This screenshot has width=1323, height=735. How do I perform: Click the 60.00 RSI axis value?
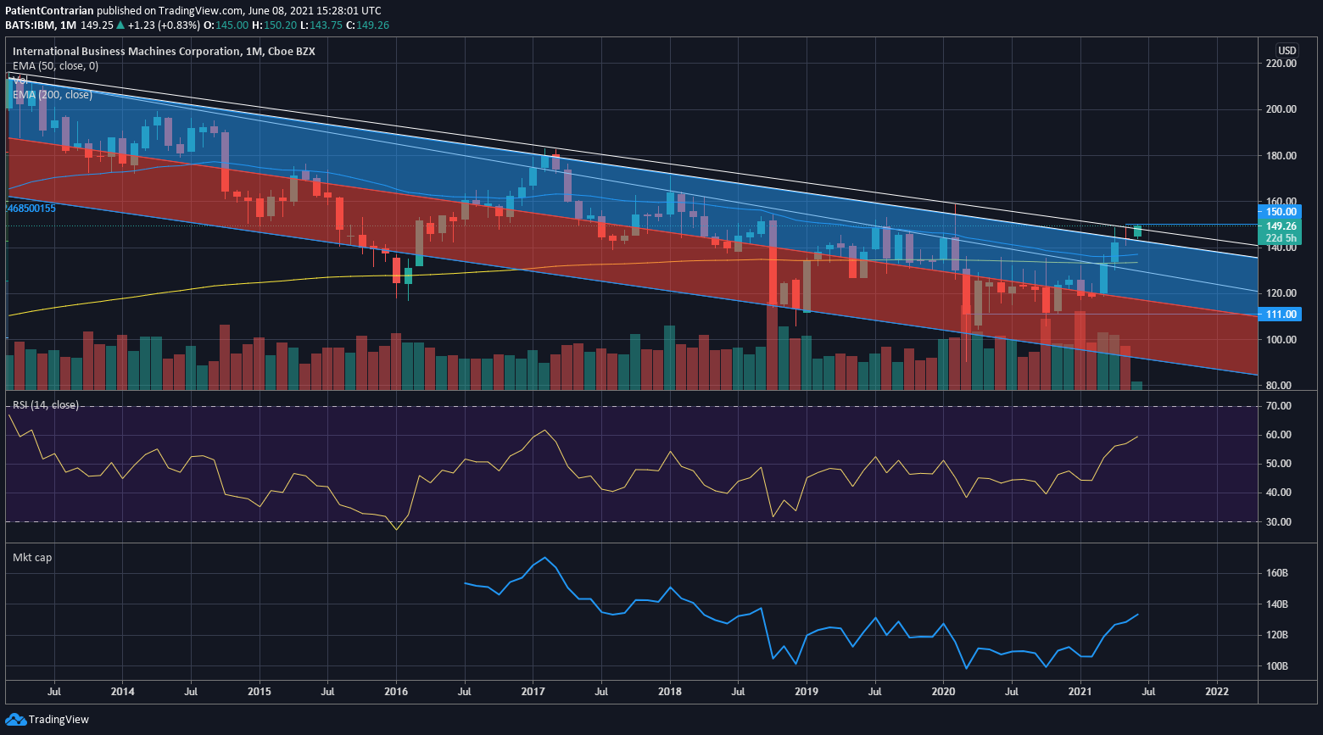point(1279,435)
